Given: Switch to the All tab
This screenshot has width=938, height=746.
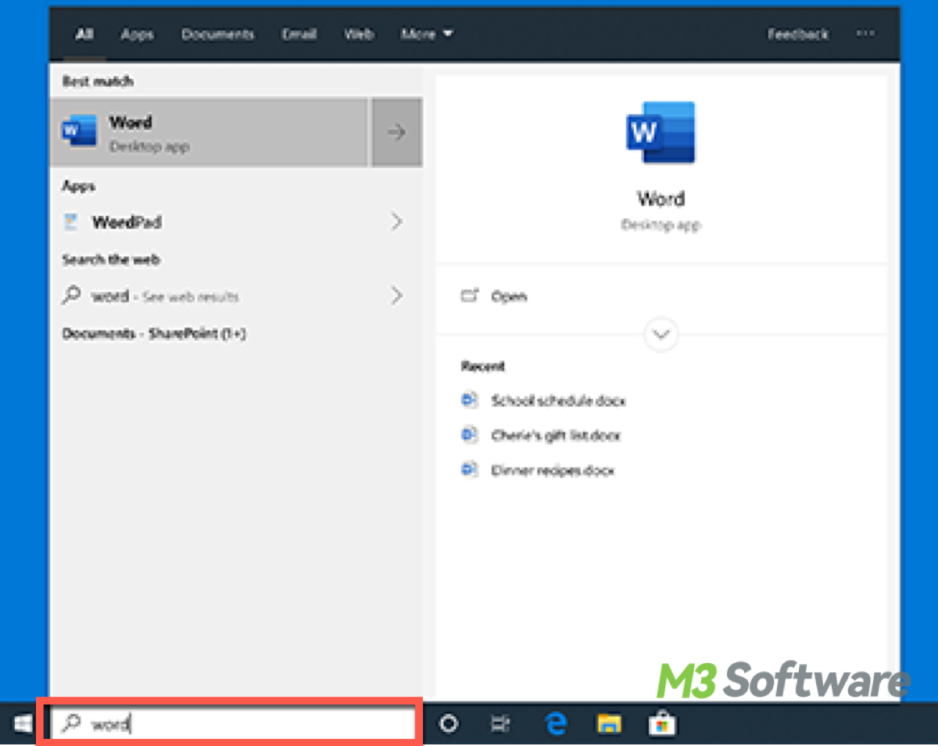Looking at the screenshot, I should tap(84, 34).
